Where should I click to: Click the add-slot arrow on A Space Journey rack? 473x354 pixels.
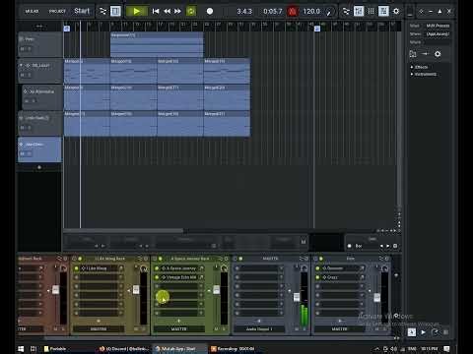(x=179, y=321)
